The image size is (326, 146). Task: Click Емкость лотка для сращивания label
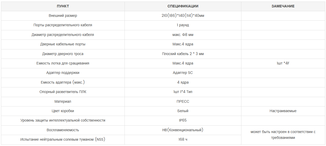point(63,63)
